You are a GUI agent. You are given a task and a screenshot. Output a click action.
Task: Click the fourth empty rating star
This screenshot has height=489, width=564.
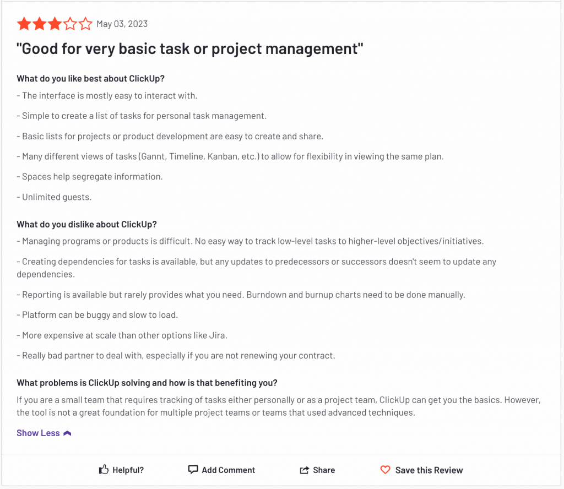coord(70,24)
